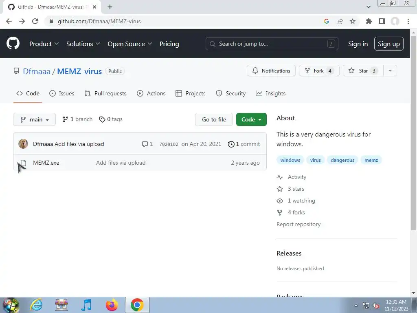The height and width of the screenshot is (313, 417).
Task: Star the repository
Action: coord(363,71)
